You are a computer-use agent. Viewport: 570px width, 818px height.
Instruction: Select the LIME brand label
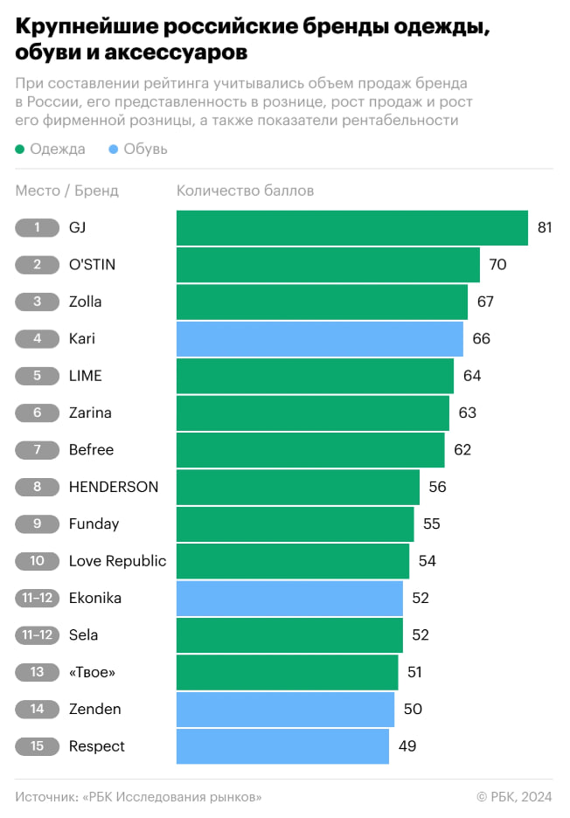tap(86, 376)
